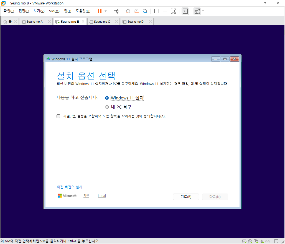
Task: Click the stretch guest display icon
Action: 197,11
